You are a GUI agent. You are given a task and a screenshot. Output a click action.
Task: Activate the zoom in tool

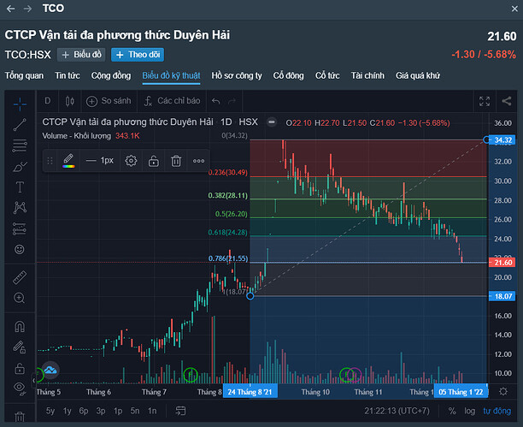20,299
